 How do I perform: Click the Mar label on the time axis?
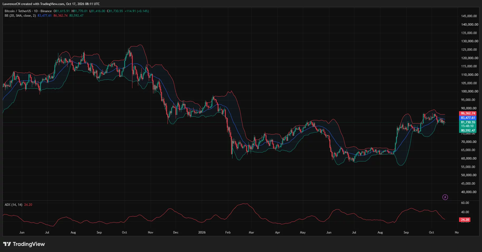pyautogui.click(x=251, y=232)
